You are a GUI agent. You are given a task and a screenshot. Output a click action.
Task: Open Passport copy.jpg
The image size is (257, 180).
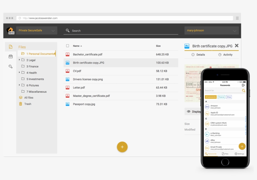point(84,104)
